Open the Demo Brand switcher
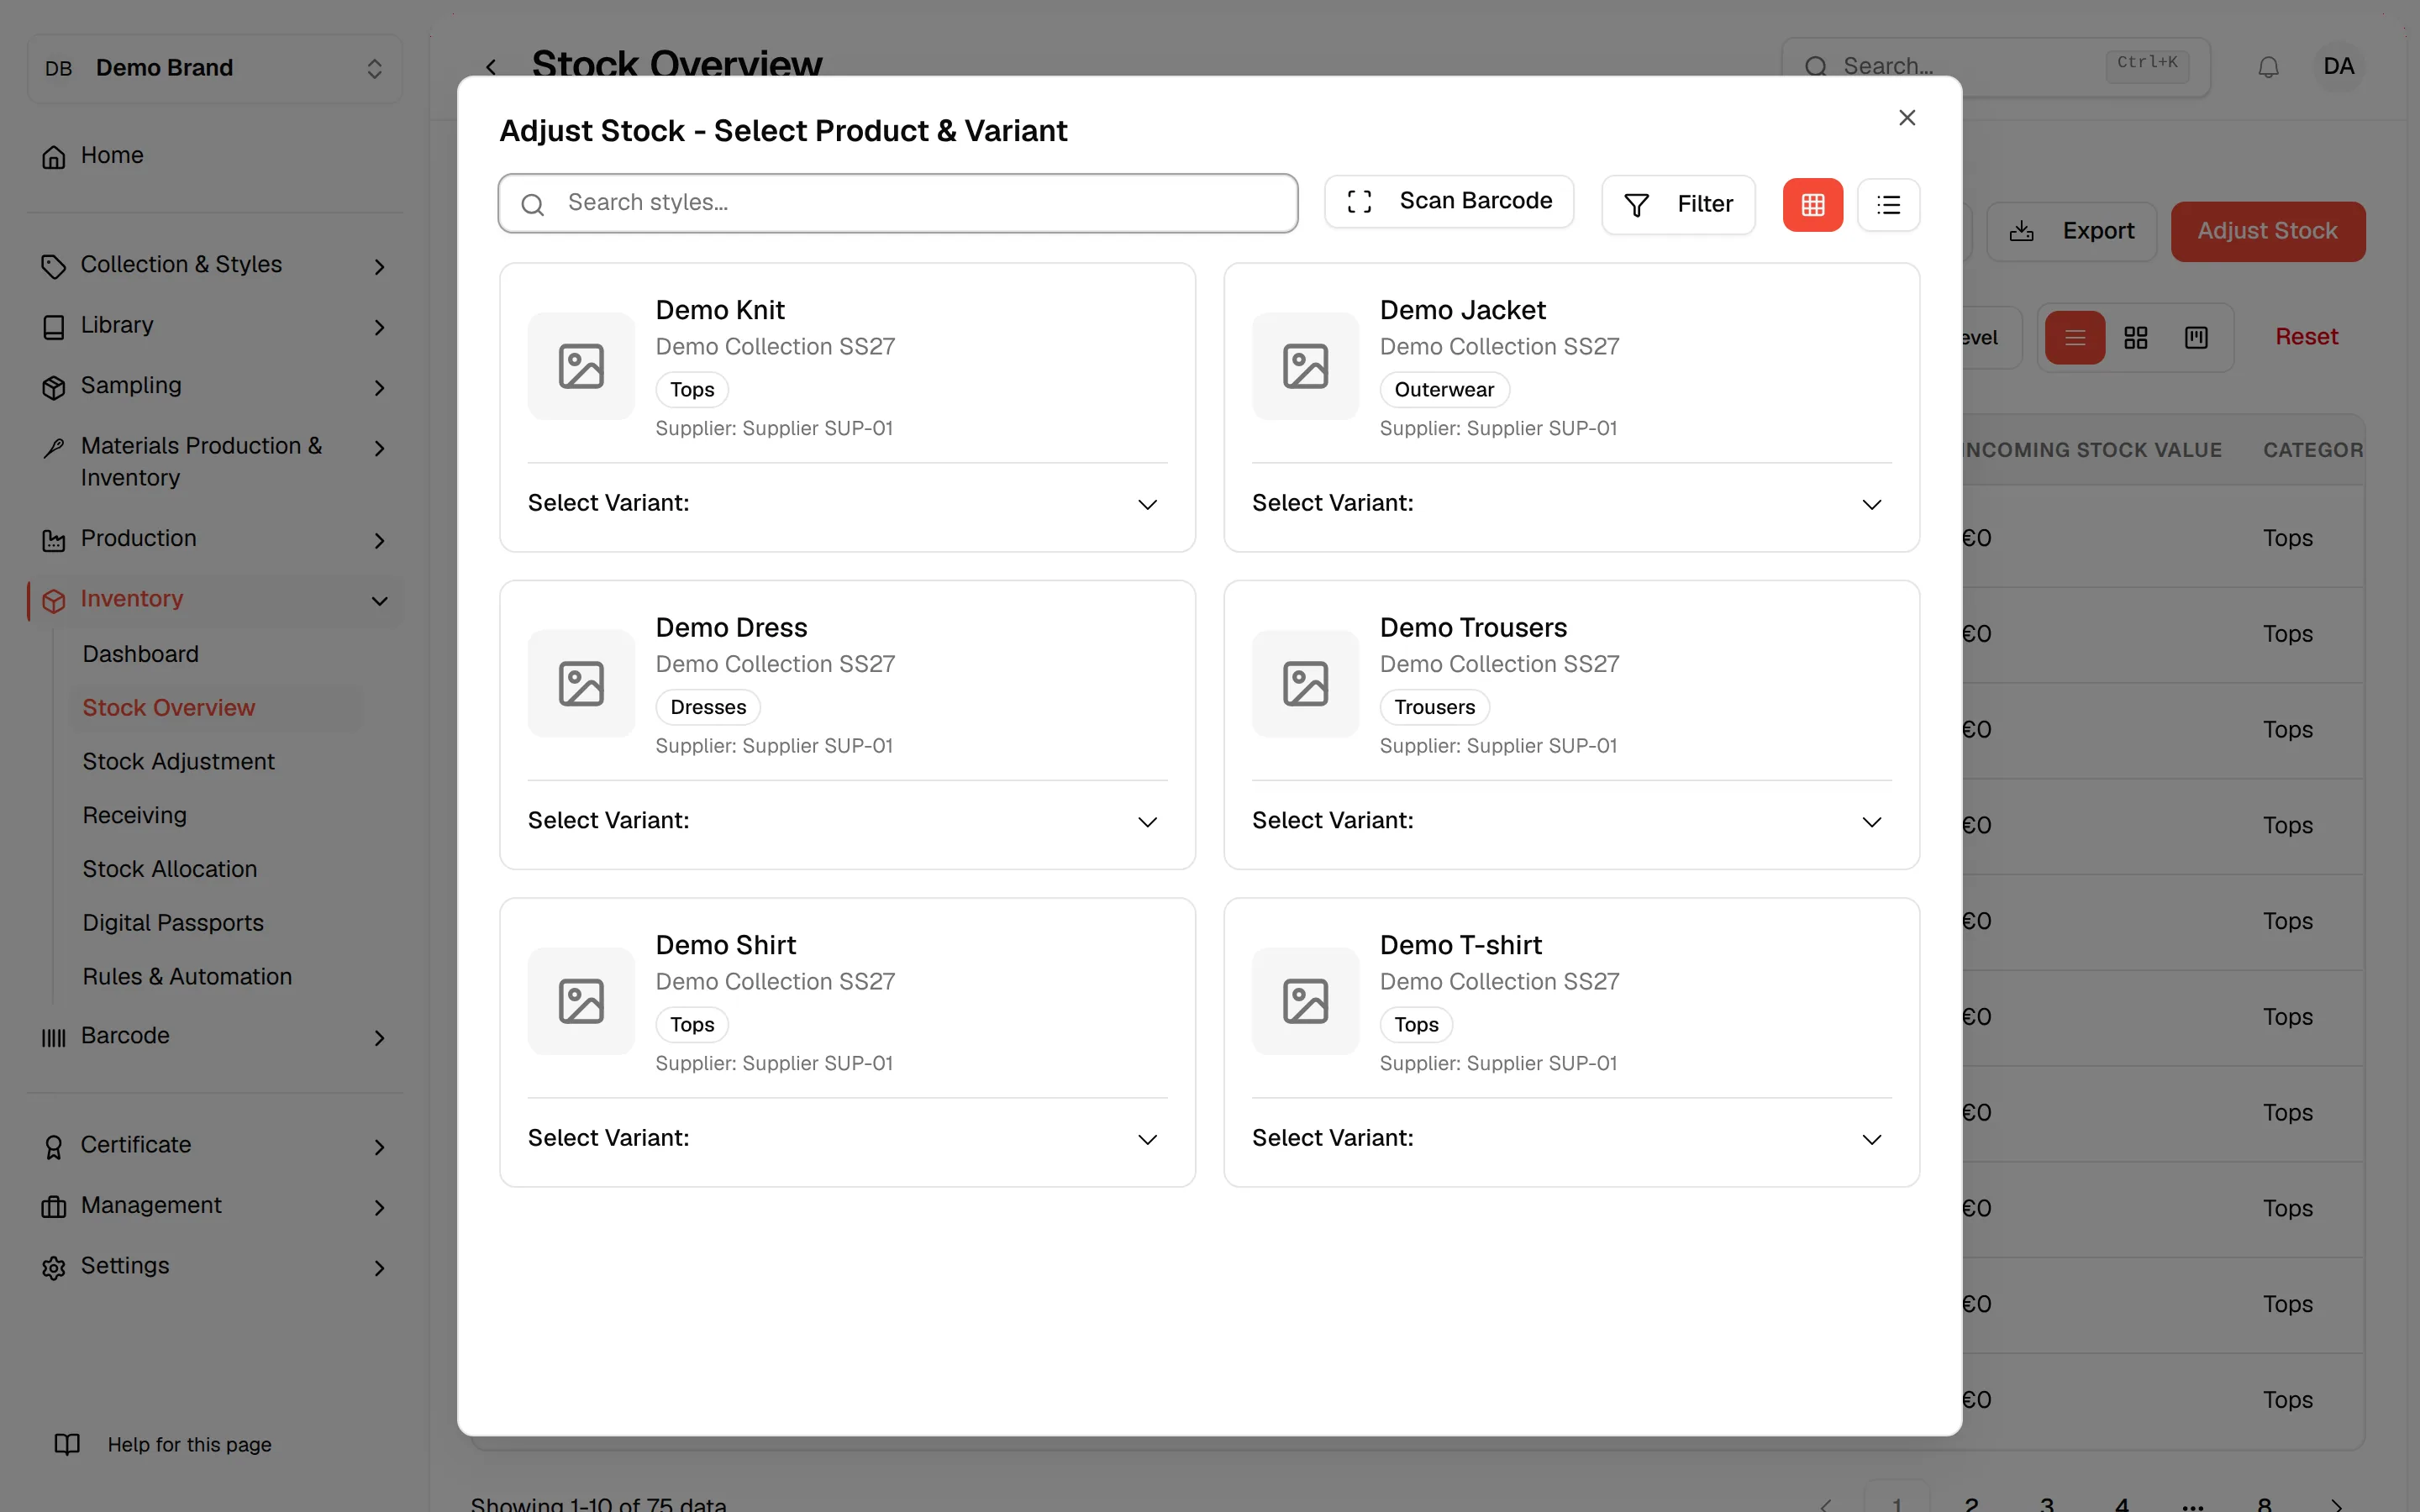This screenshot has width=2420, height=1512. pyautogui.click(x=215, y=68)
